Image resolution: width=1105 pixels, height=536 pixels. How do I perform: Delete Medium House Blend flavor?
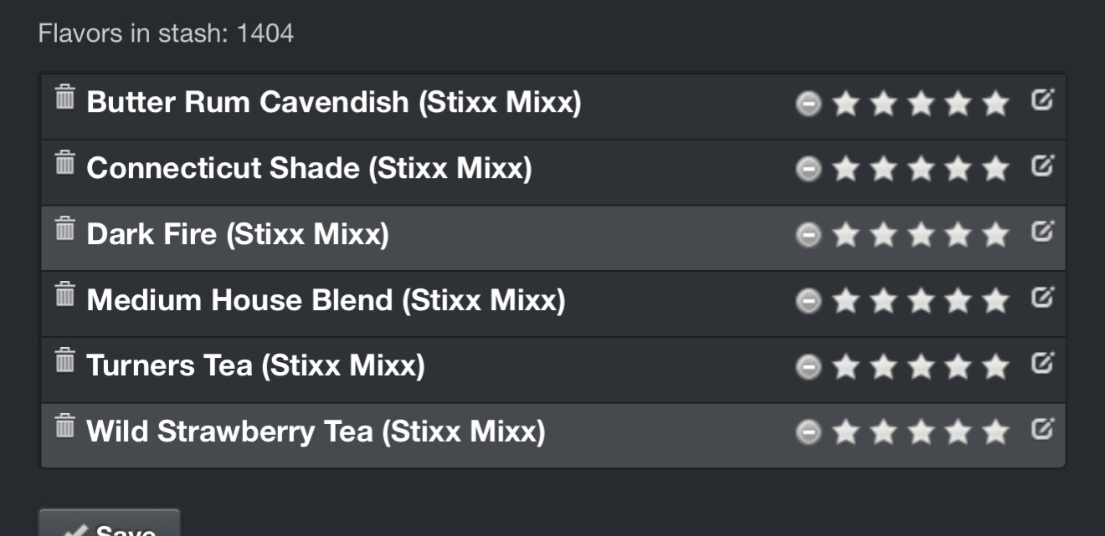coord(64,294)
